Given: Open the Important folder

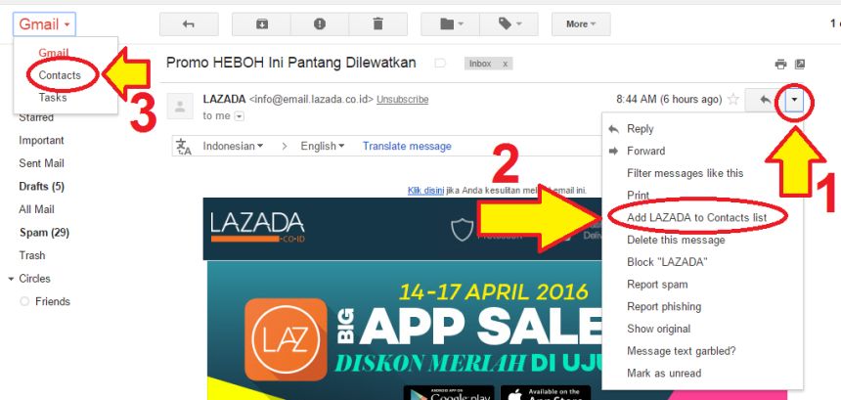Looking at the screenshot, I should click(41, 140).
